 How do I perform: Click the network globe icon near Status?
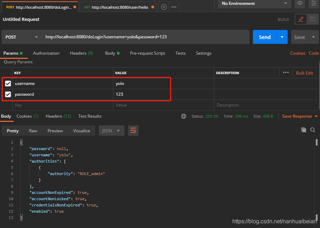(x=184, y=116)
